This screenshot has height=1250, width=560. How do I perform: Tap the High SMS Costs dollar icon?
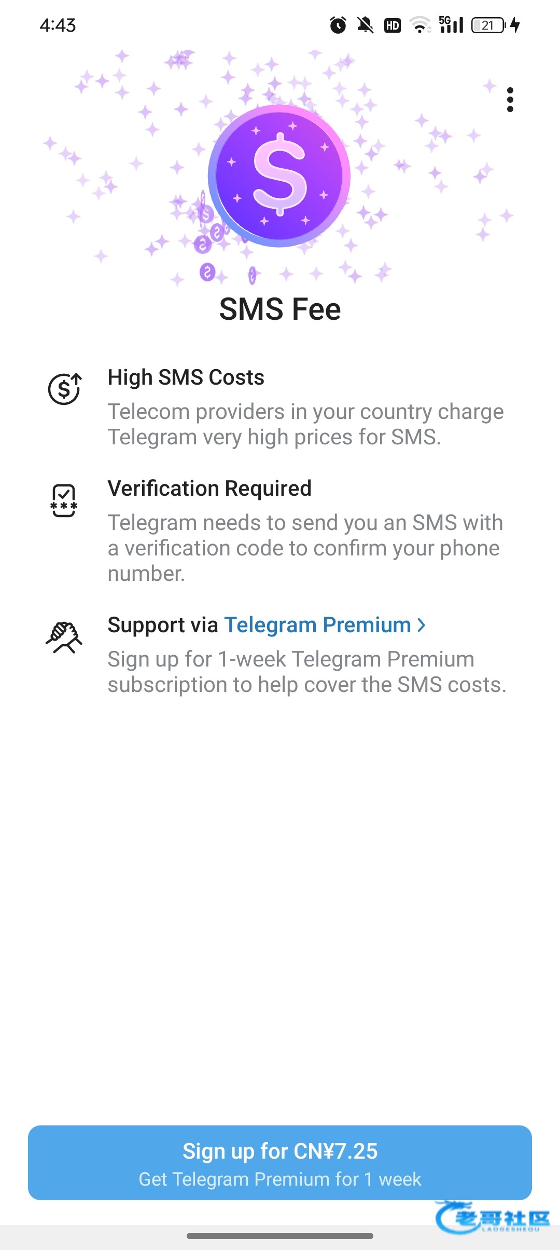point(64,389)
